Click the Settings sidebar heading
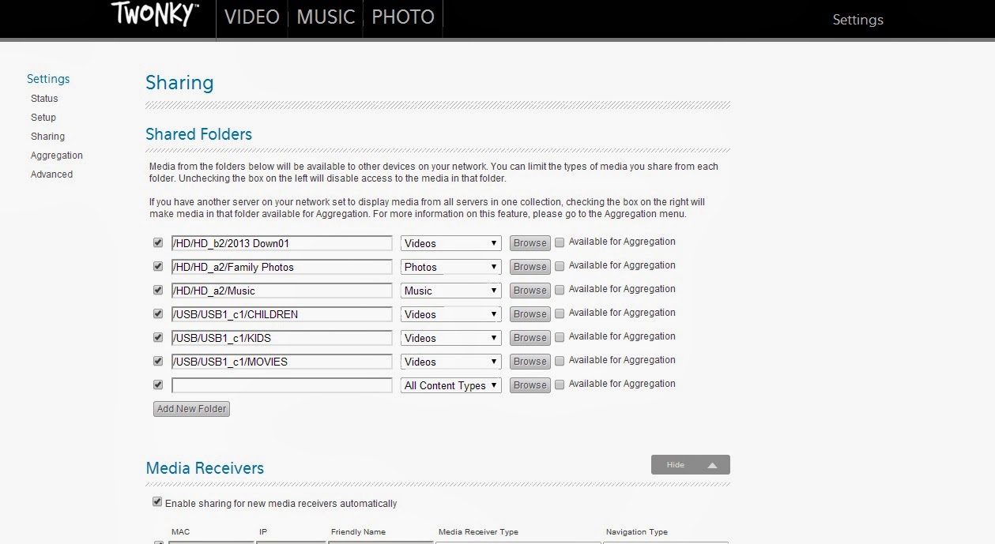995x544 pixels. [48, 79]
